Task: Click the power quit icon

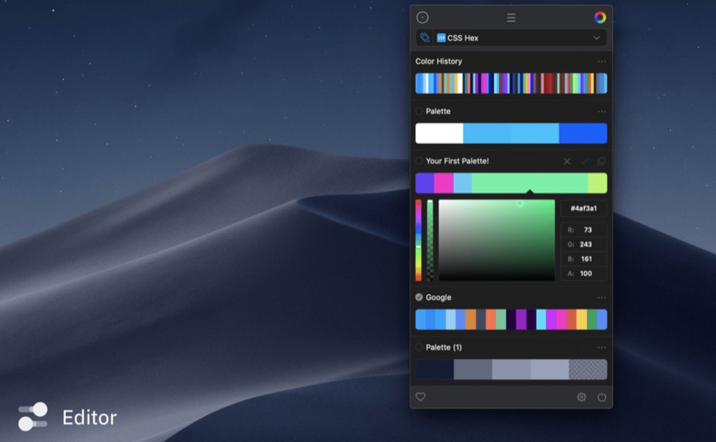Action: click(601, 397)
